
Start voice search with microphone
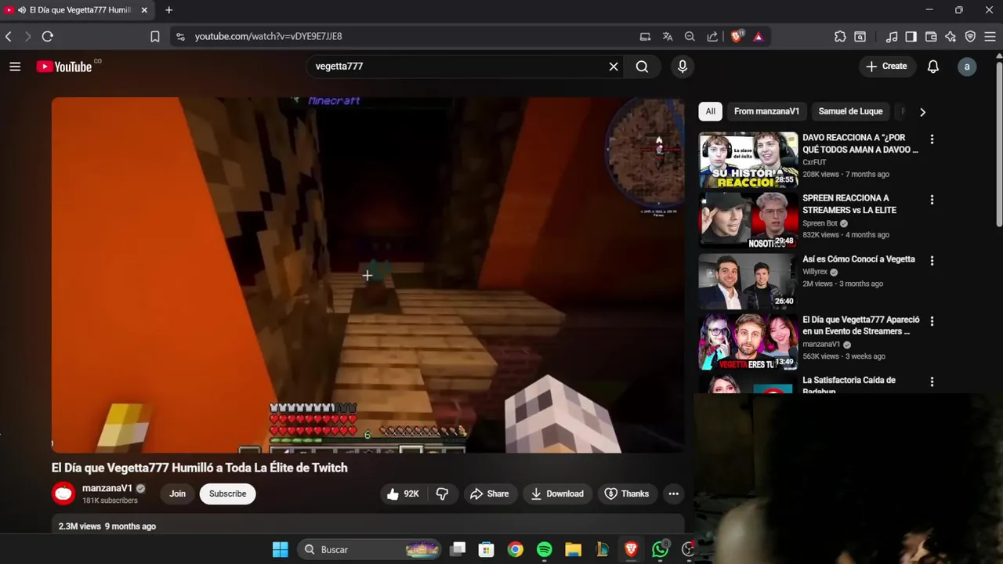683,67
